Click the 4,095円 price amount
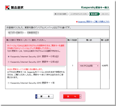Image resolution: width=116 pixels, height=106 pixels. click(x=105, y=66)
